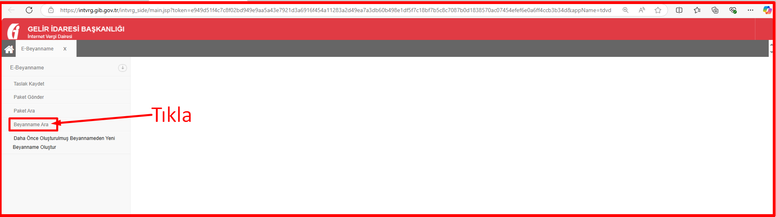Click the browser back arrow

pyautogui.click(x=11, y=10)
